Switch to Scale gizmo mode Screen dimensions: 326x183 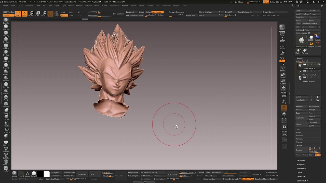37,14
